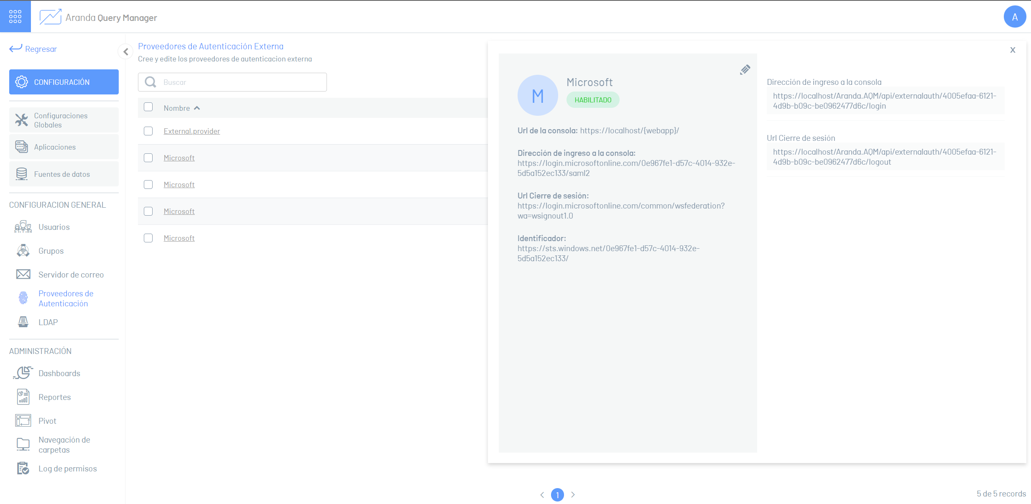Collapse the left sidebar with chevron

(125, 52)
